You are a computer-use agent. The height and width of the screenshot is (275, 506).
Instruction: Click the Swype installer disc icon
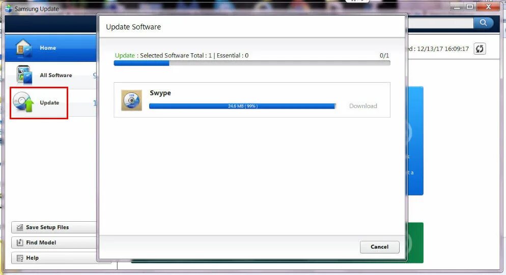(x=131, y=100)
